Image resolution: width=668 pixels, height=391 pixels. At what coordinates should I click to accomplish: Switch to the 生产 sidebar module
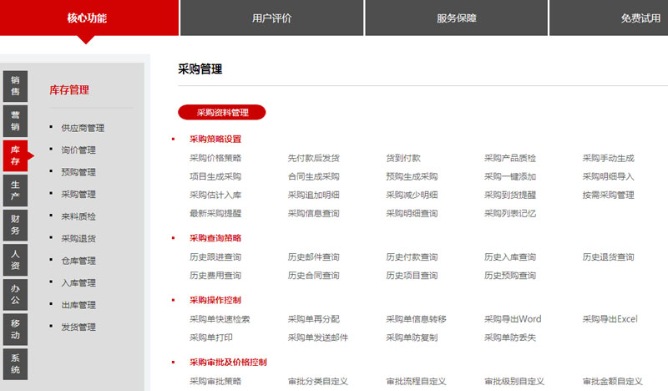click(x=15, y=190)
